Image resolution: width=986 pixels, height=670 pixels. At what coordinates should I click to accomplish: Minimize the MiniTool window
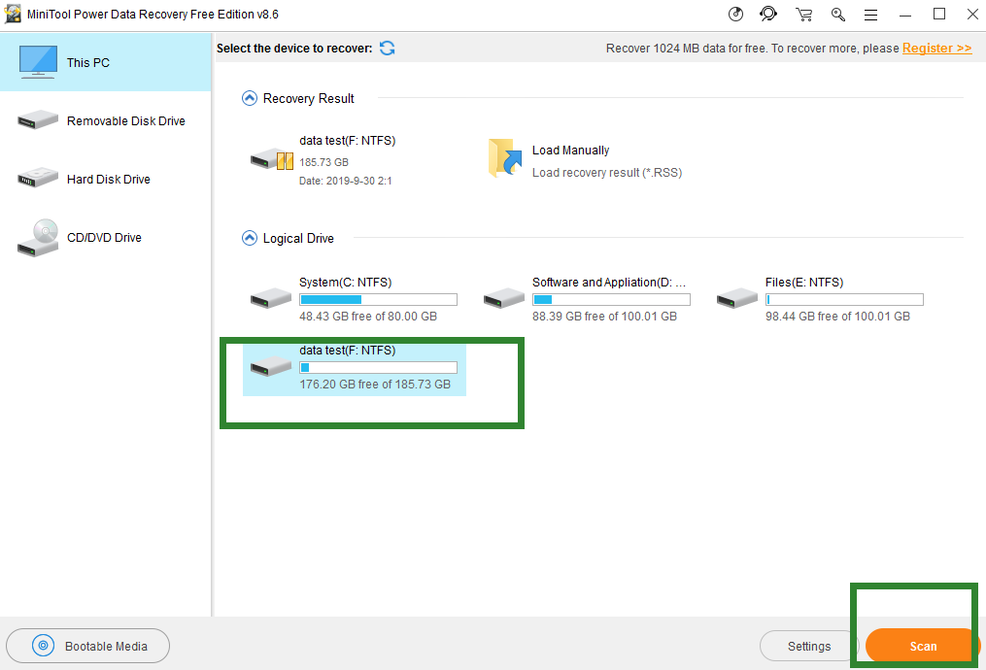[905, 15]
